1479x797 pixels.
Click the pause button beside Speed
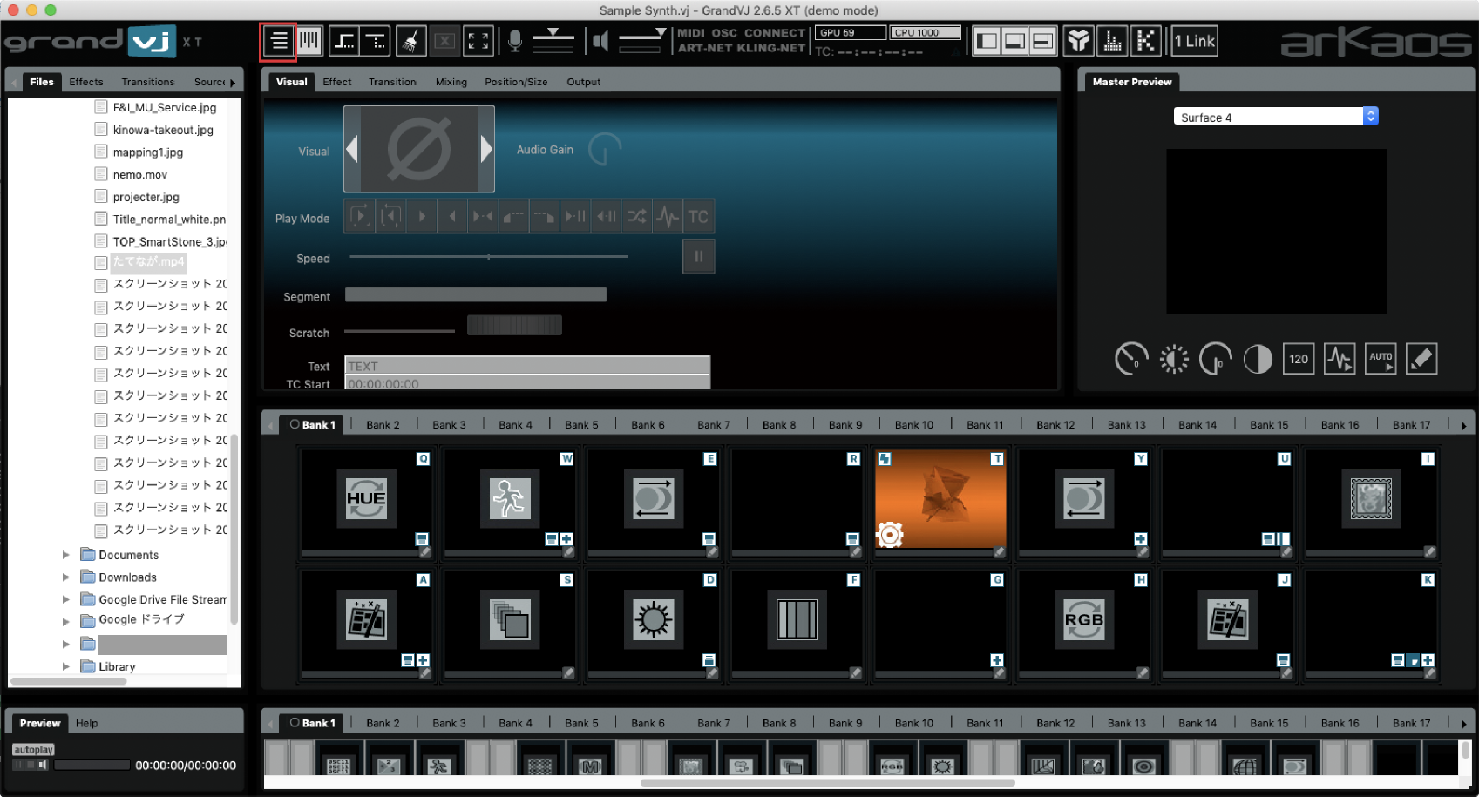tap(698, 257)
